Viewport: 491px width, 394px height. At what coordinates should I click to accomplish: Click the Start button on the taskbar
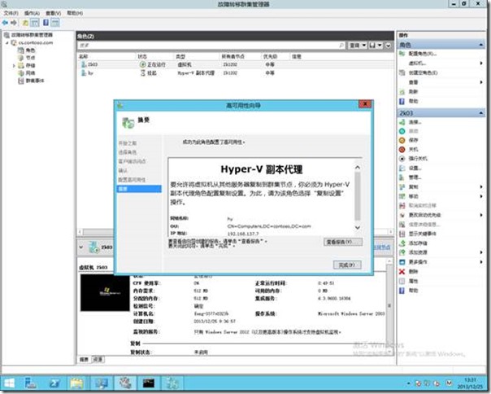tap(9, 383)
